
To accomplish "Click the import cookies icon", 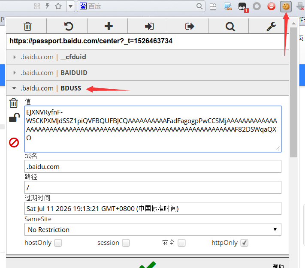I will pyautogui.click(x=149, y=26).
